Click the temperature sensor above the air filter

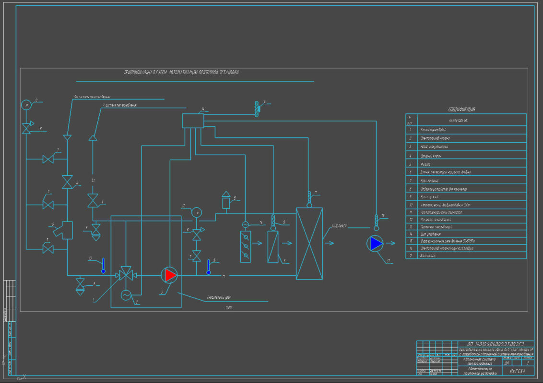coord(273,222)
